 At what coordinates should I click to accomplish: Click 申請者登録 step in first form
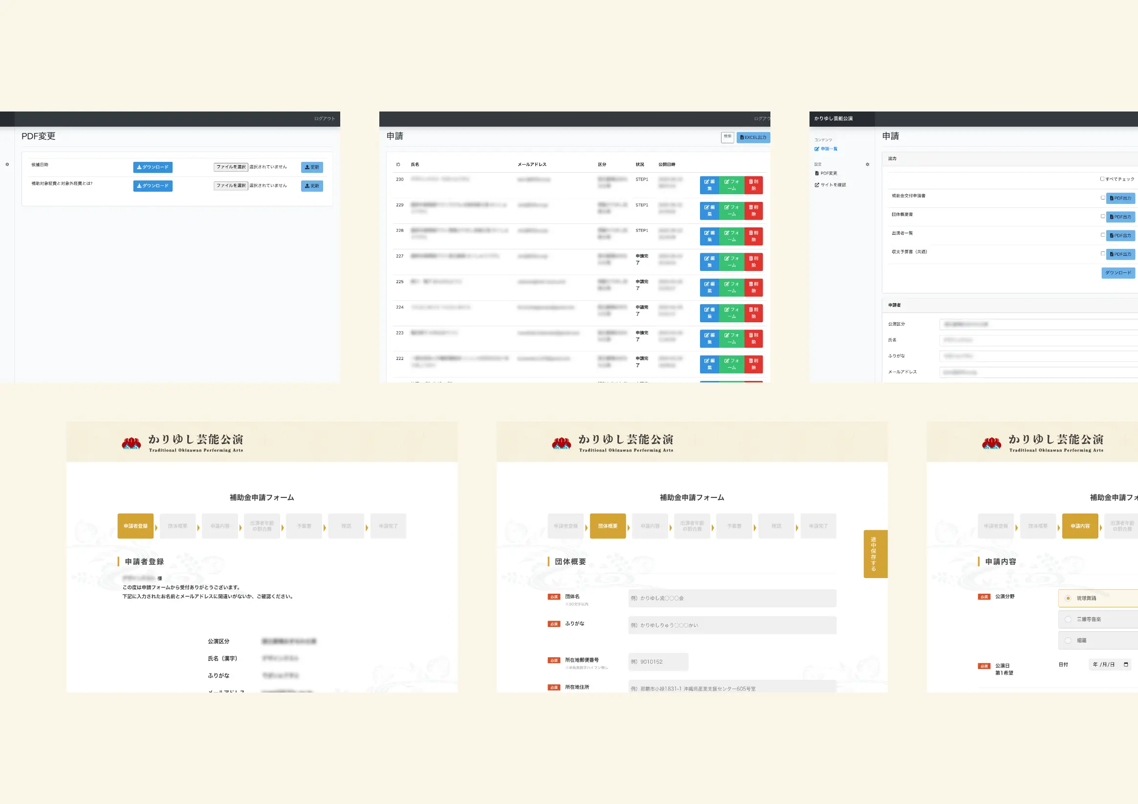[135, 526]
